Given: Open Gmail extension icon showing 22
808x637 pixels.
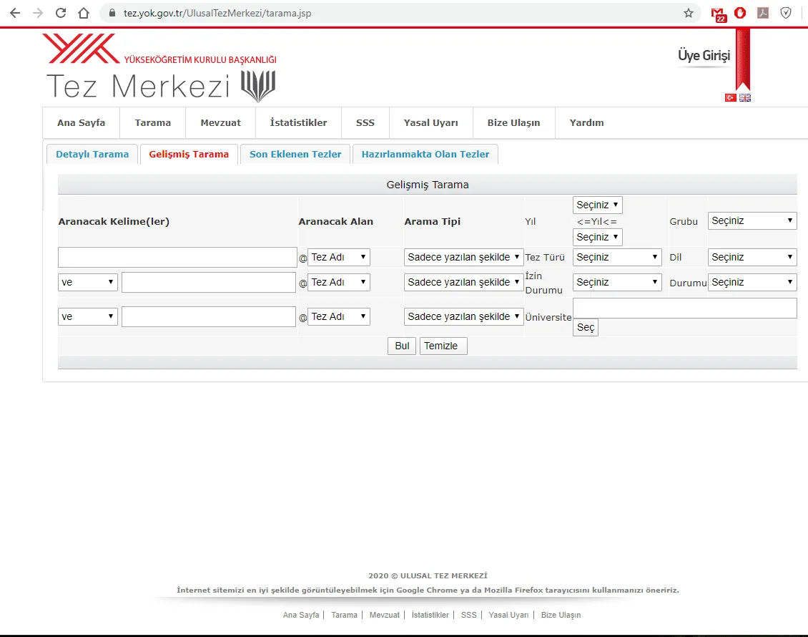Looking at the screenshot, I should pyautogui.click(x=718, y=14).
